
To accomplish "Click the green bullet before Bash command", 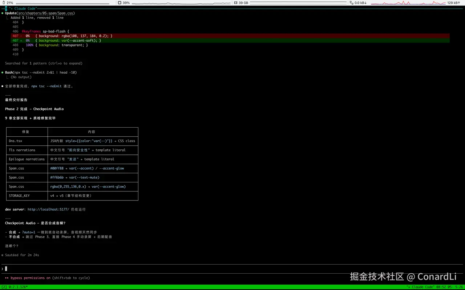I will click(2, 72).
